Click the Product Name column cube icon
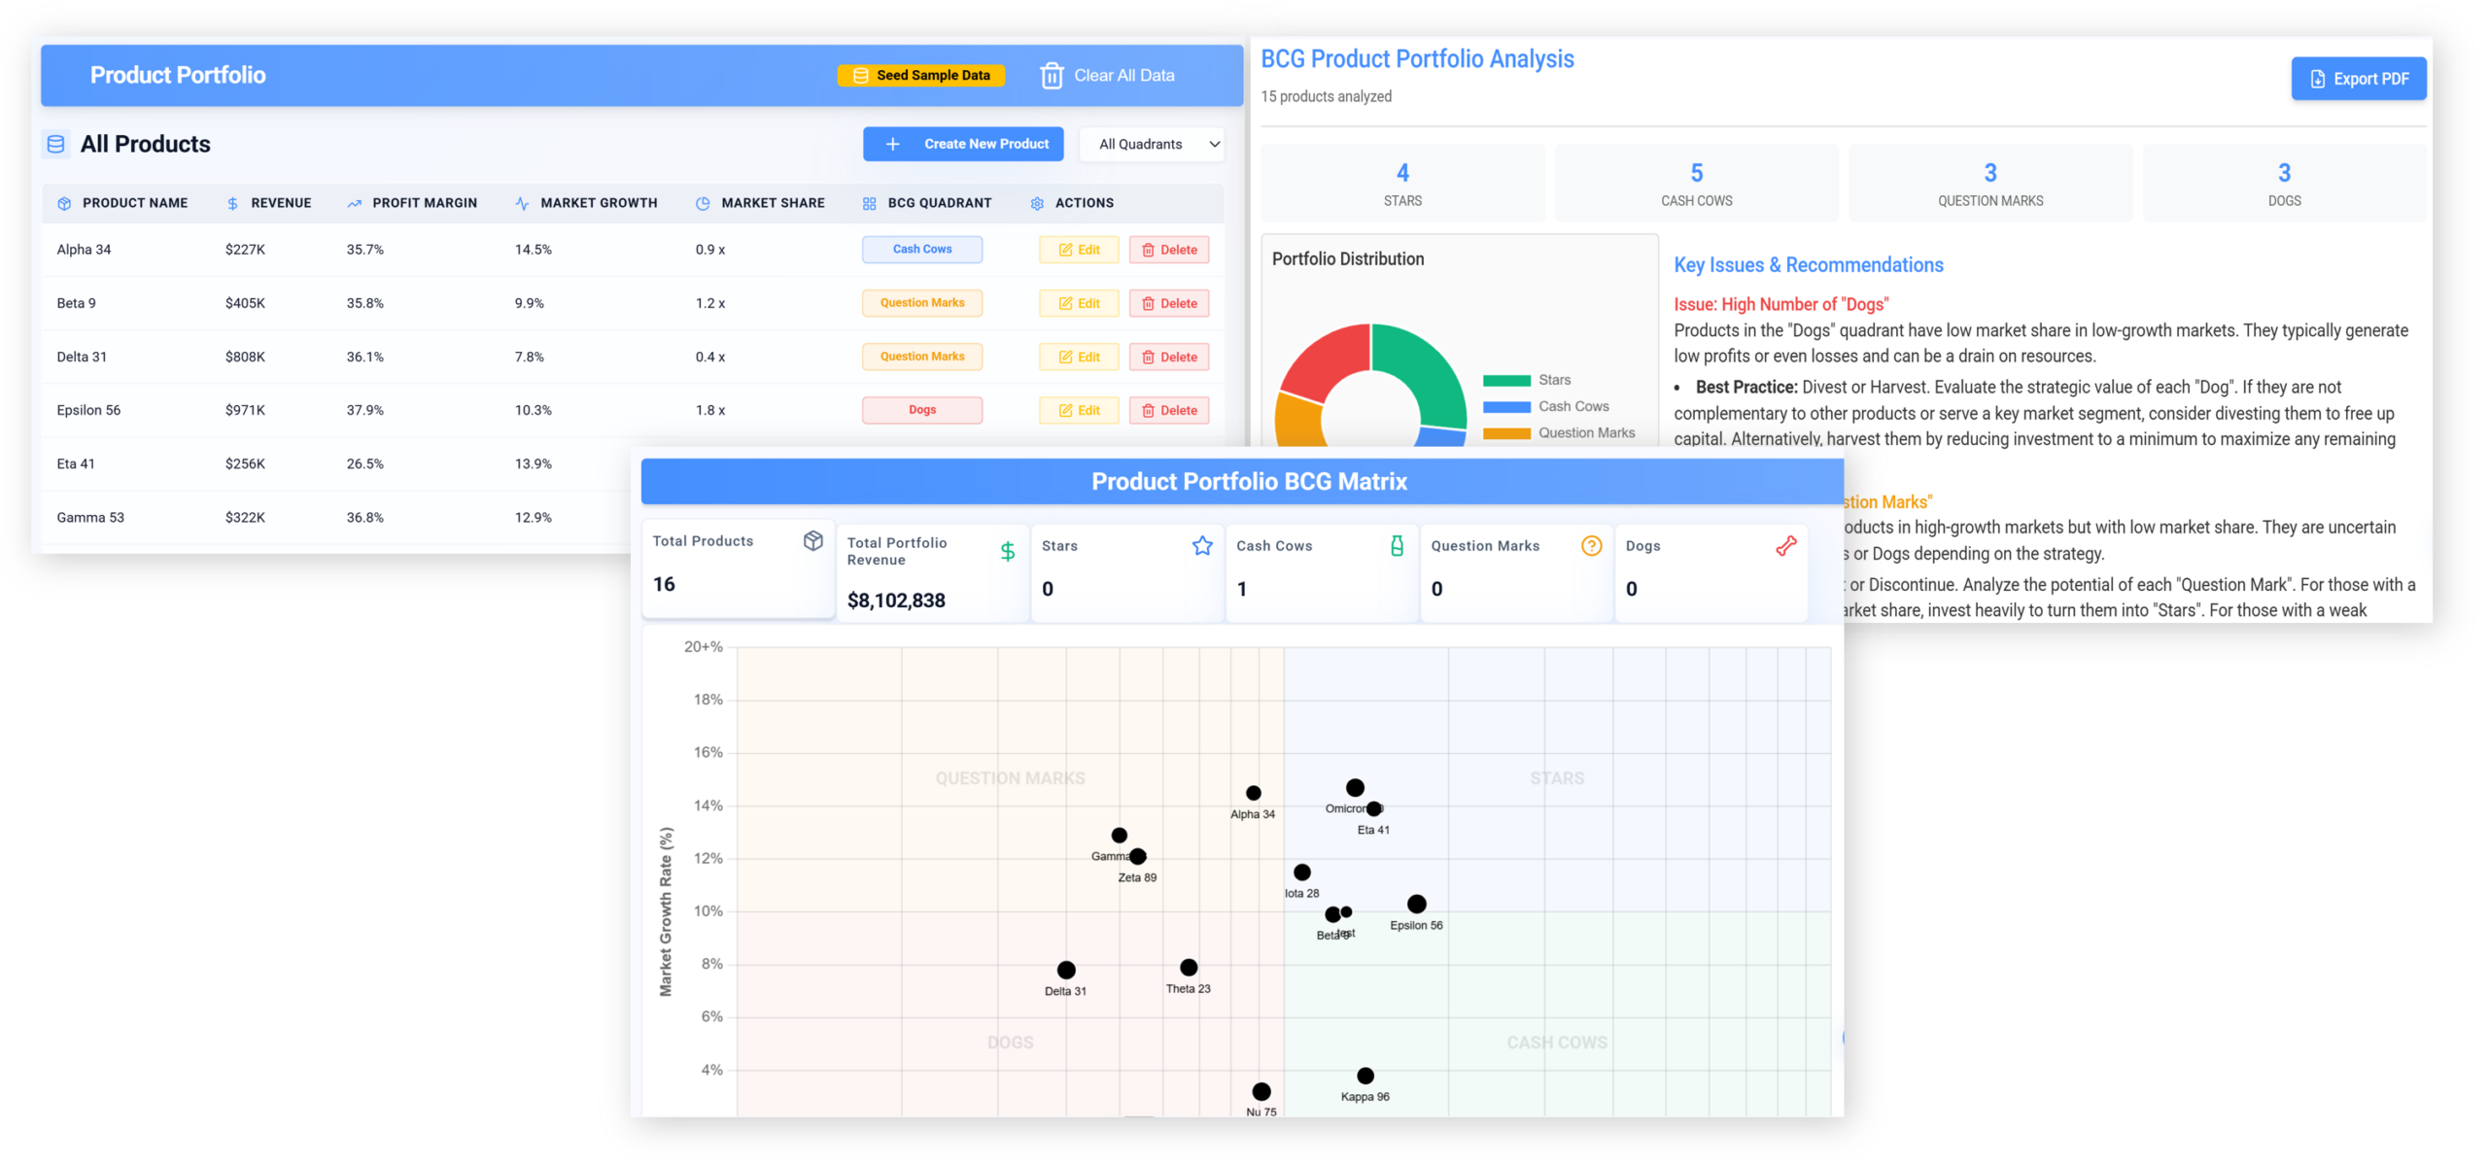Screen dimensions: 2488x1165 64,204
